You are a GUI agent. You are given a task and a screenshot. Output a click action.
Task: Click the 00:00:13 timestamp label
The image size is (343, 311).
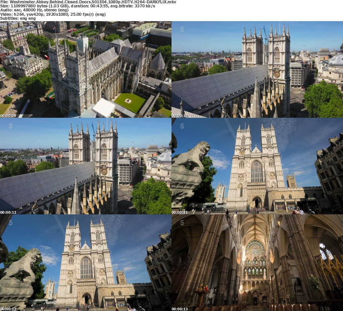[180, 309]
